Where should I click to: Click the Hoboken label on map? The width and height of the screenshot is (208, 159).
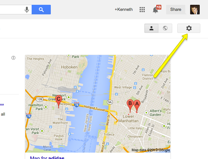[x=69, y=67]
